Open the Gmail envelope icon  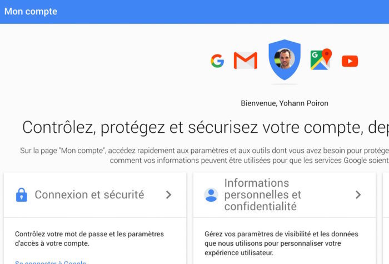coord(245,61)
